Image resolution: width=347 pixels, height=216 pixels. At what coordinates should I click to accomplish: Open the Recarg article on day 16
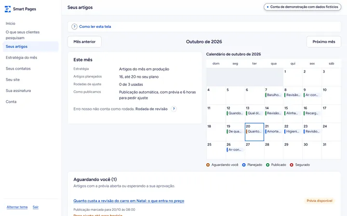312,113
